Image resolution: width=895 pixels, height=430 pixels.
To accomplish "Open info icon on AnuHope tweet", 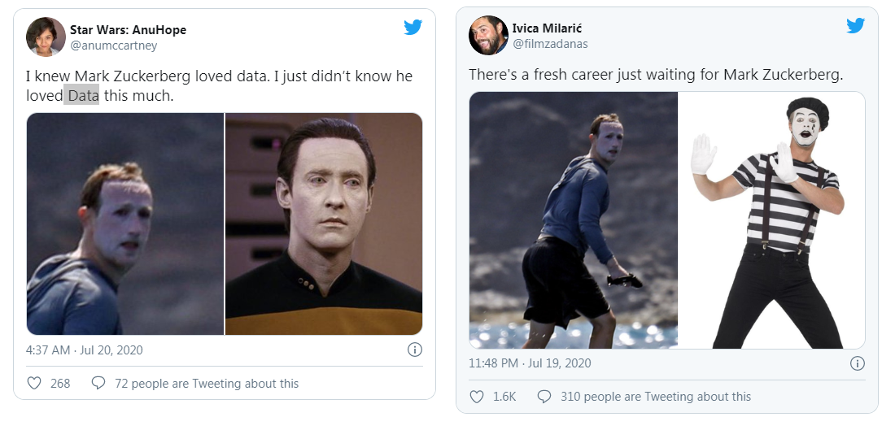I will [x=414, y=350].
